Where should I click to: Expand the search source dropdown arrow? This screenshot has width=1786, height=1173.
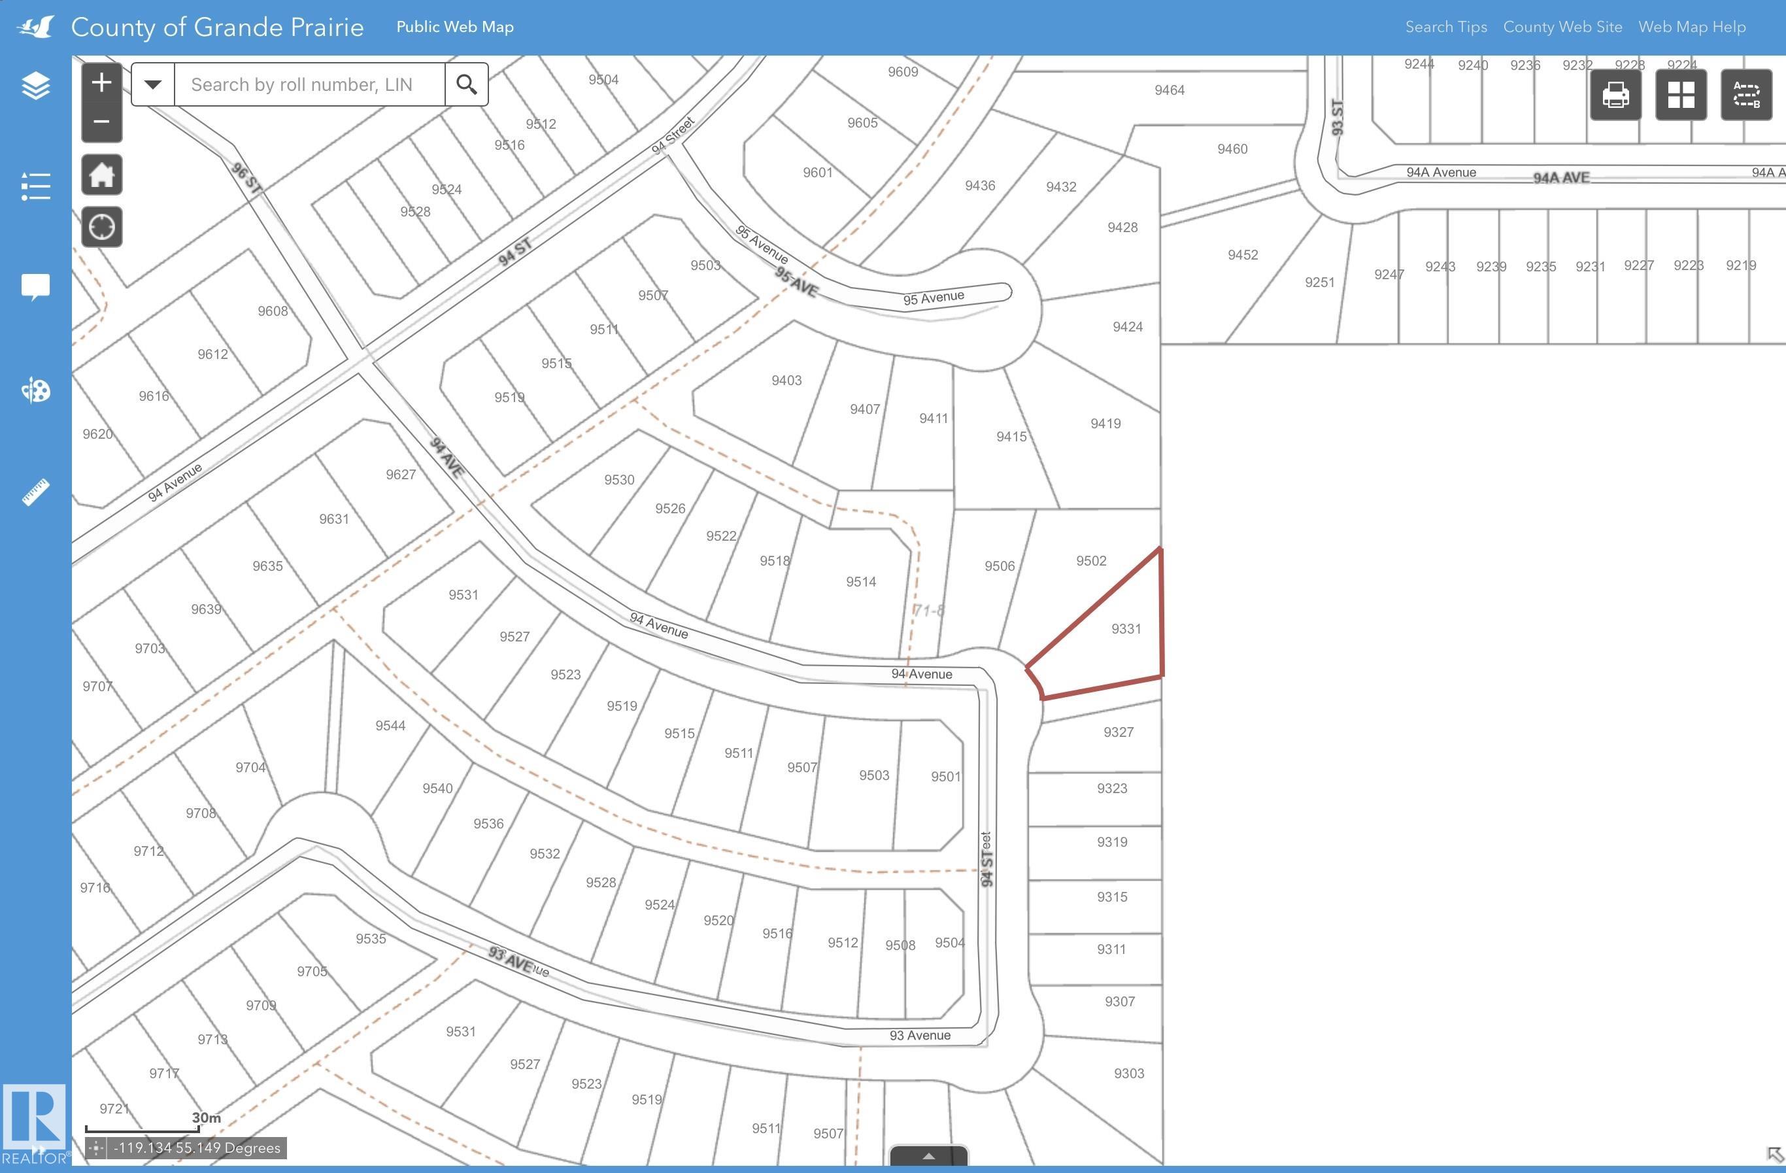152,84
